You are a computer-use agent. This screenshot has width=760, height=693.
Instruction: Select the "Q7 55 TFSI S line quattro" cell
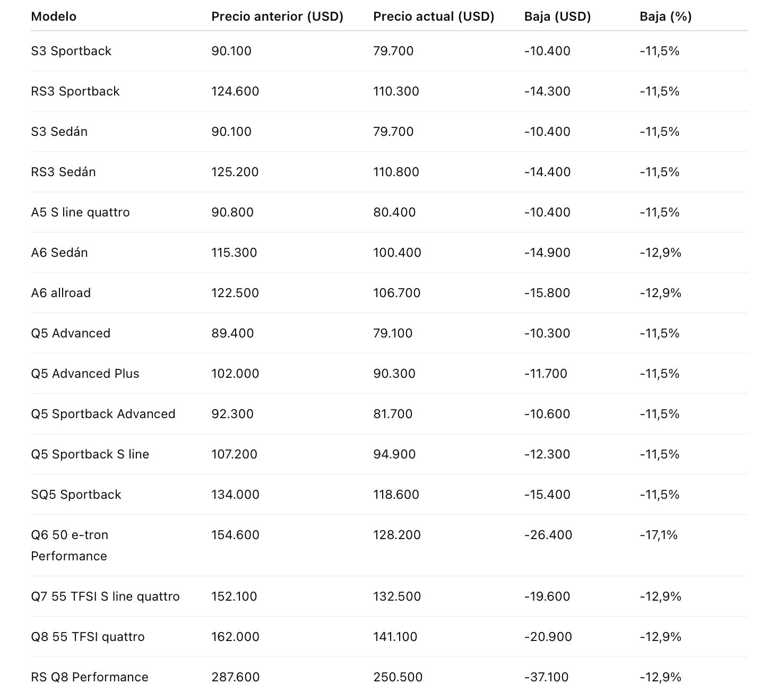105,596
